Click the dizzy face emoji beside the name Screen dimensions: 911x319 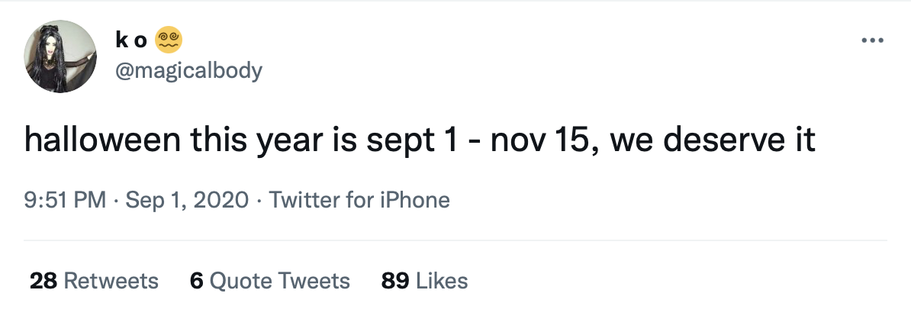(169, 40)
